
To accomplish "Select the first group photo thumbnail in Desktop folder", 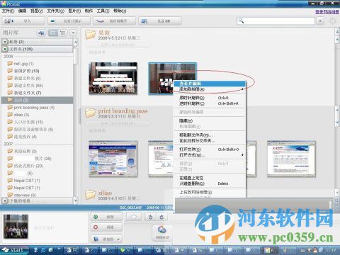I will [x=113, y=79].
